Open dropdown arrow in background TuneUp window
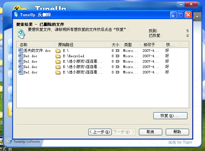 click(197, 17)
